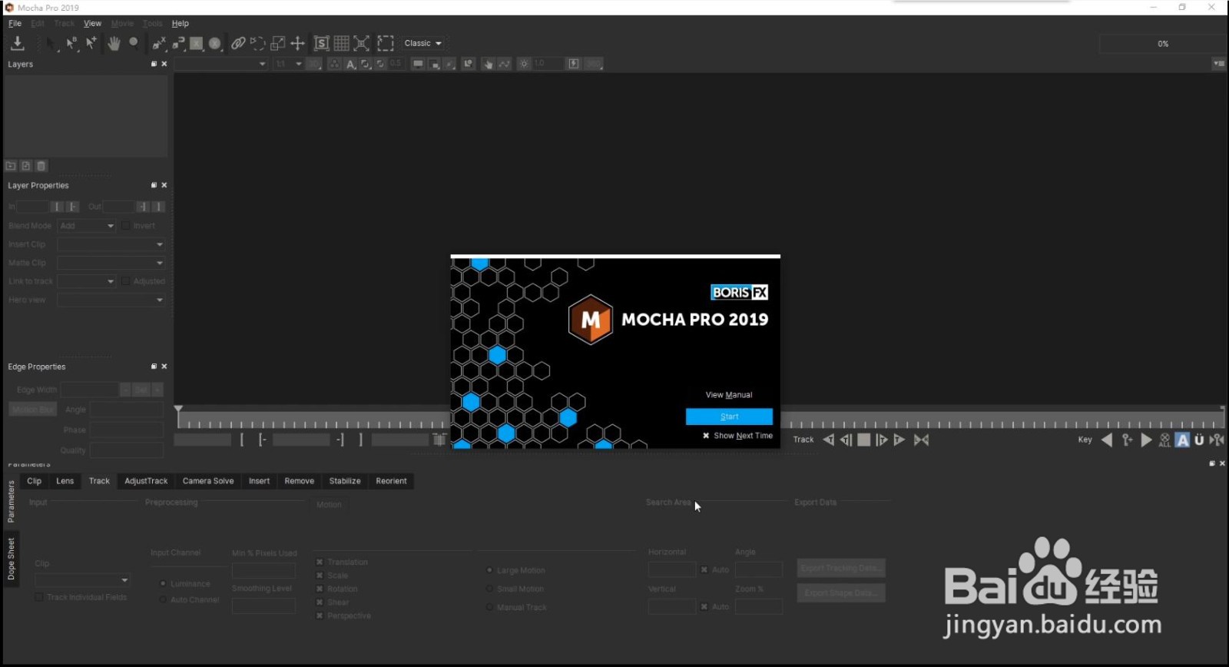The height and width of the screenshot is (667, 1229).
Task: Select the Create ellipse shape tool
Action: pyautogui.click(x=215, y=43)
